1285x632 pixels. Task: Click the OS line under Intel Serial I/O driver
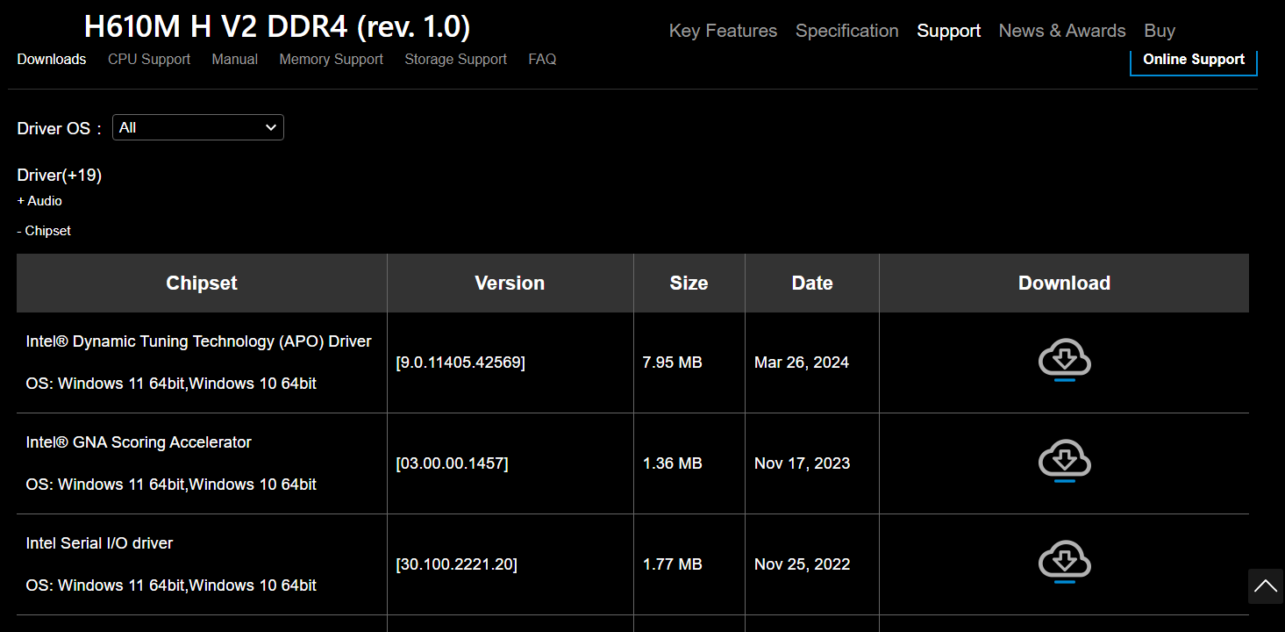pyautogui.click(x=172, y=585)
